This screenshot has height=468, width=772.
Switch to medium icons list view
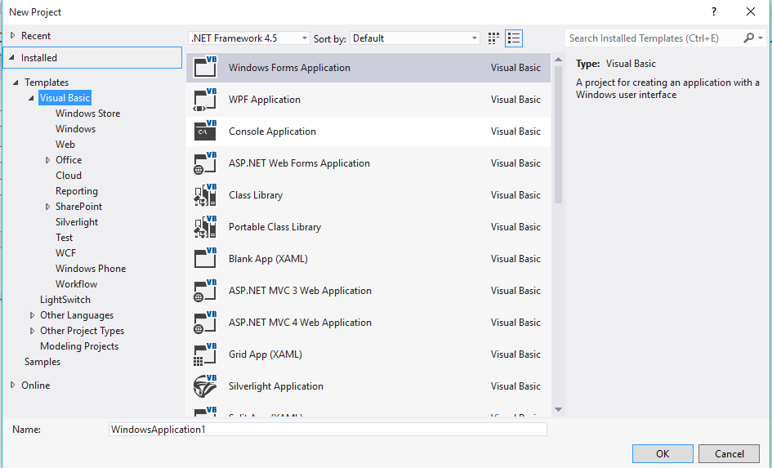point(514,38)
